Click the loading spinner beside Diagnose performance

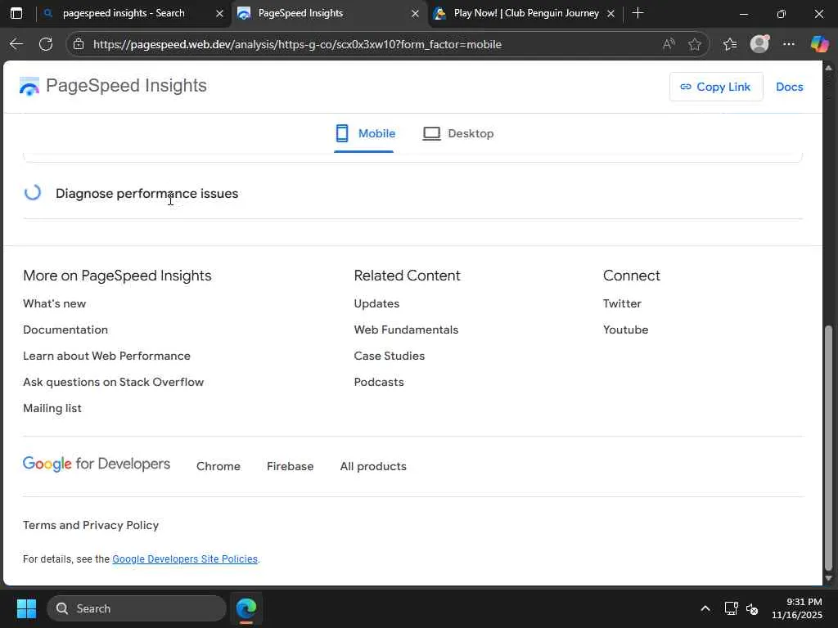click(x=33, y=193)
